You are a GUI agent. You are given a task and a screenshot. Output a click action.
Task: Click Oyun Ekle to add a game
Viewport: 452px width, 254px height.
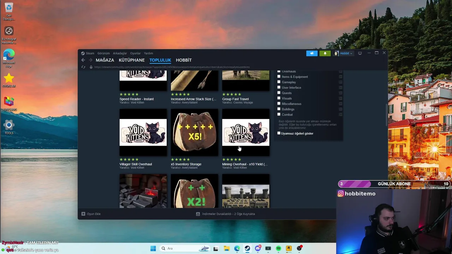[94, 214]
